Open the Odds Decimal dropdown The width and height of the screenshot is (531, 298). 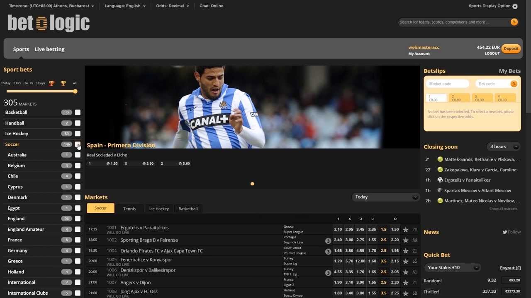(173, 6)
